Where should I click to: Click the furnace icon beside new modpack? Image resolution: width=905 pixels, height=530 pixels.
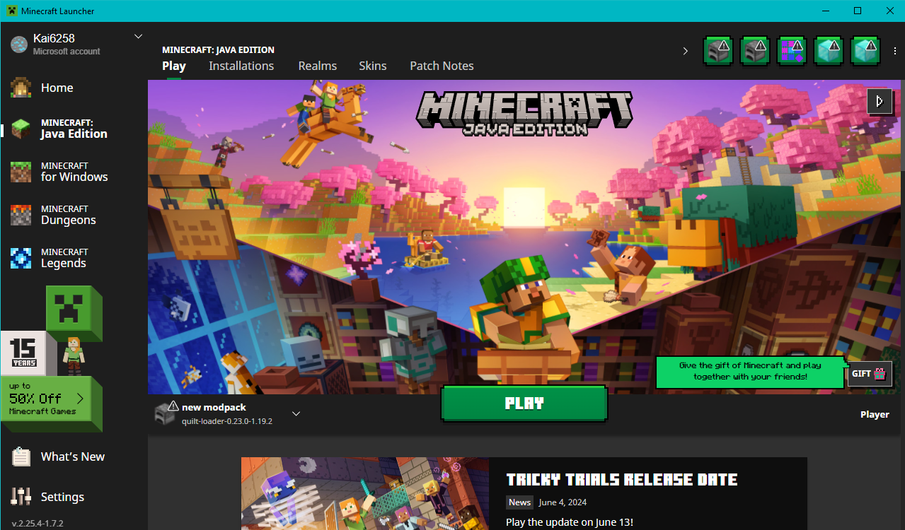click(166, 413)
